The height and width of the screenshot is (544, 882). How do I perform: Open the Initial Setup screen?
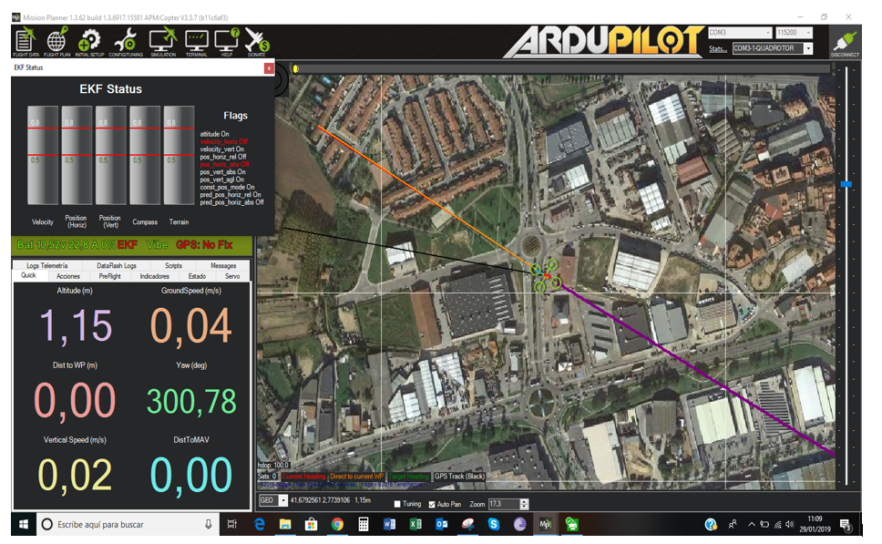[89, 42]
